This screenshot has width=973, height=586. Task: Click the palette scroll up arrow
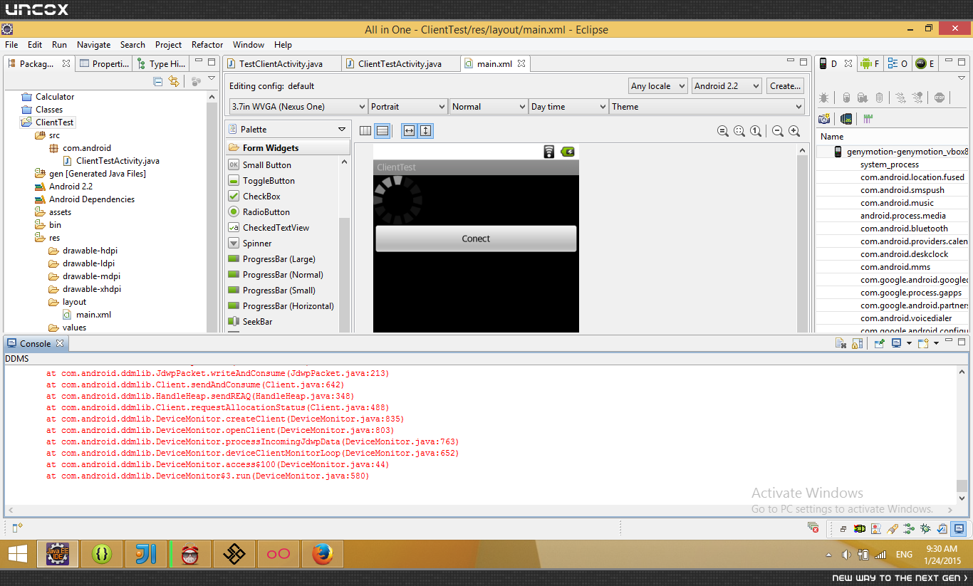(x=345, y=162)
